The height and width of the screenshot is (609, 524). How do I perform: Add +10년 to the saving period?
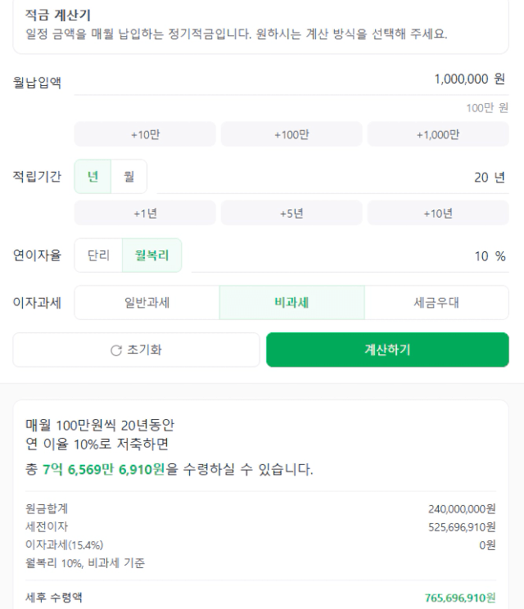438,213
